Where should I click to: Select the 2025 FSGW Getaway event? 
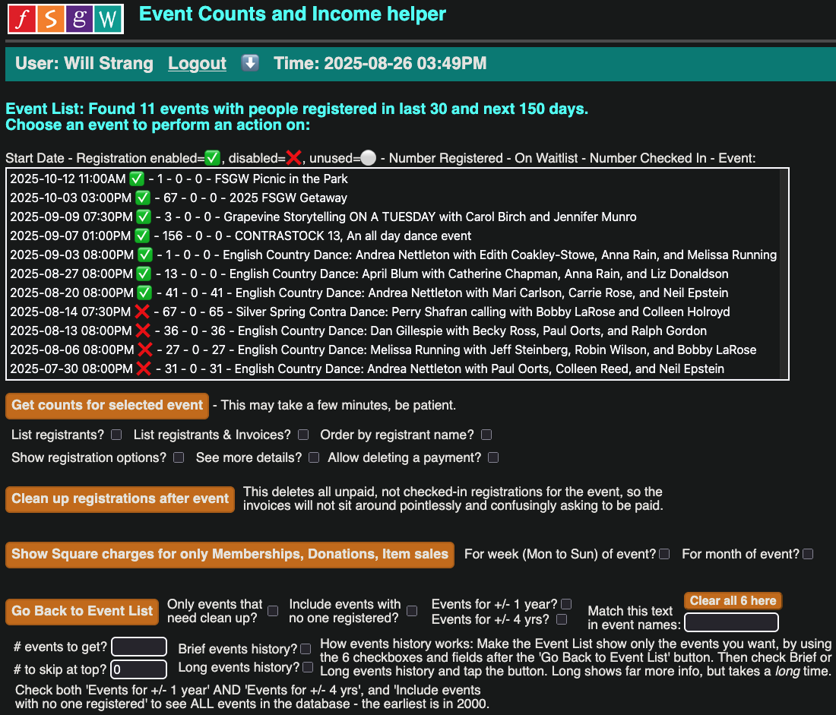coord(179,198)
